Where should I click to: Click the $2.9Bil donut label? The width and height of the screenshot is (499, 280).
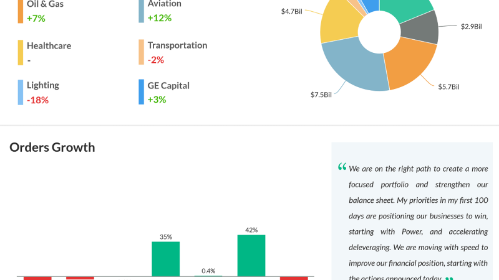(471, 26)
